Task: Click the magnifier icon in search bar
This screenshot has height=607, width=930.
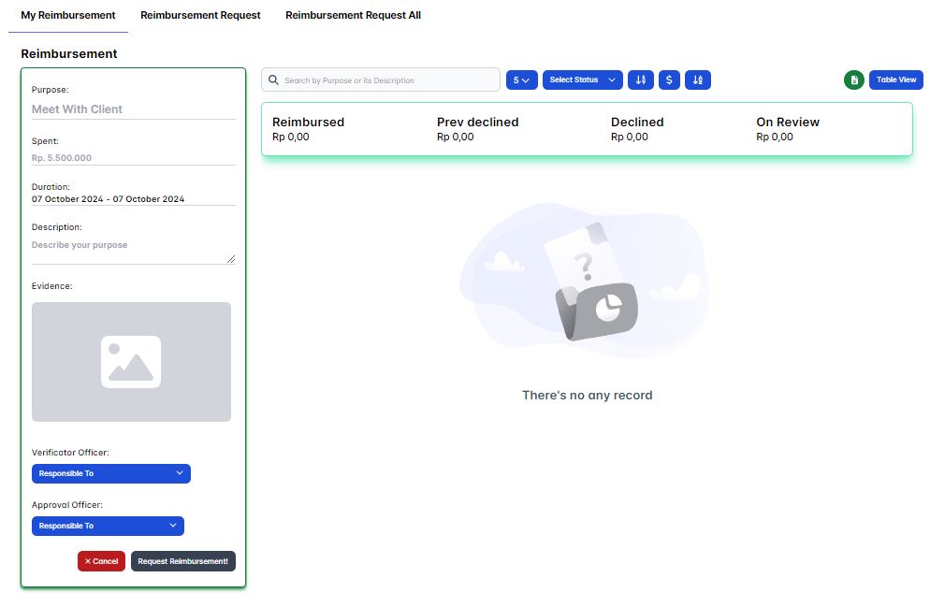Action: (x=274, y=80)
